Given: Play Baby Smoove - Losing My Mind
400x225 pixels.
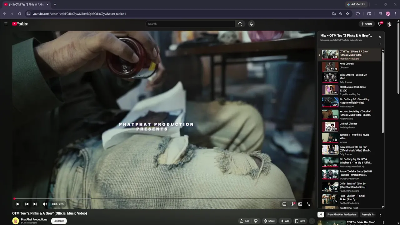Looking at the screenshot, I should coord(350,78).
